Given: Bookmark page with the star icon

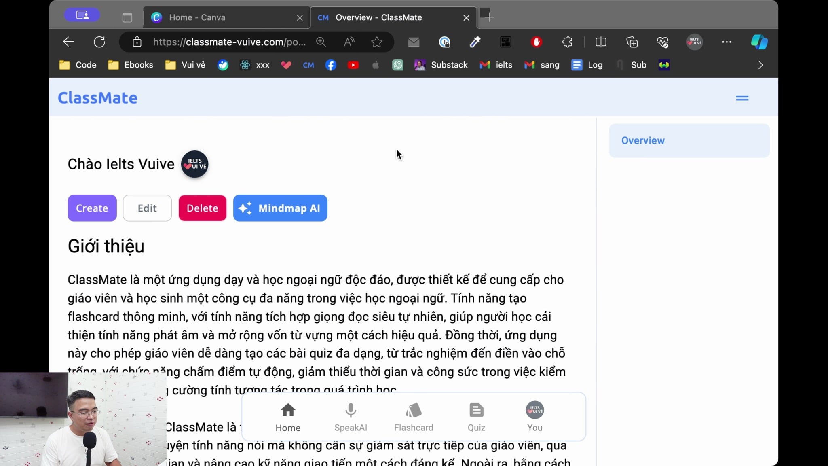Looking at the screenshot, I should click(x=377, y=42).
